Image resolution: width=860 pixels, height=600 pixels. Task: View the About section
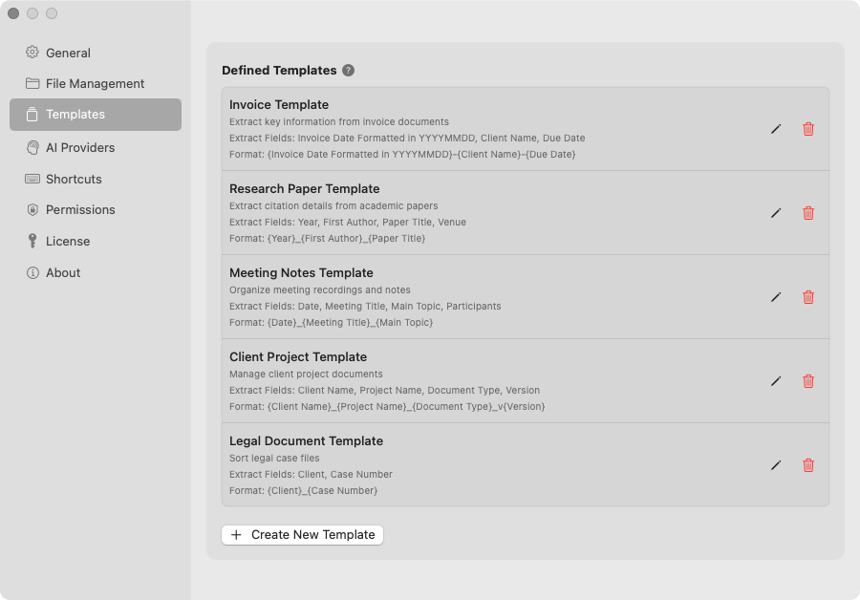(x=96, y=272)
